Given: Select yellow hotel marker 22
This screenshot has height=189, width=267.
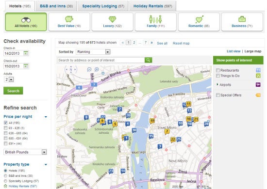Looking at the screenshot, I should 173,140.
